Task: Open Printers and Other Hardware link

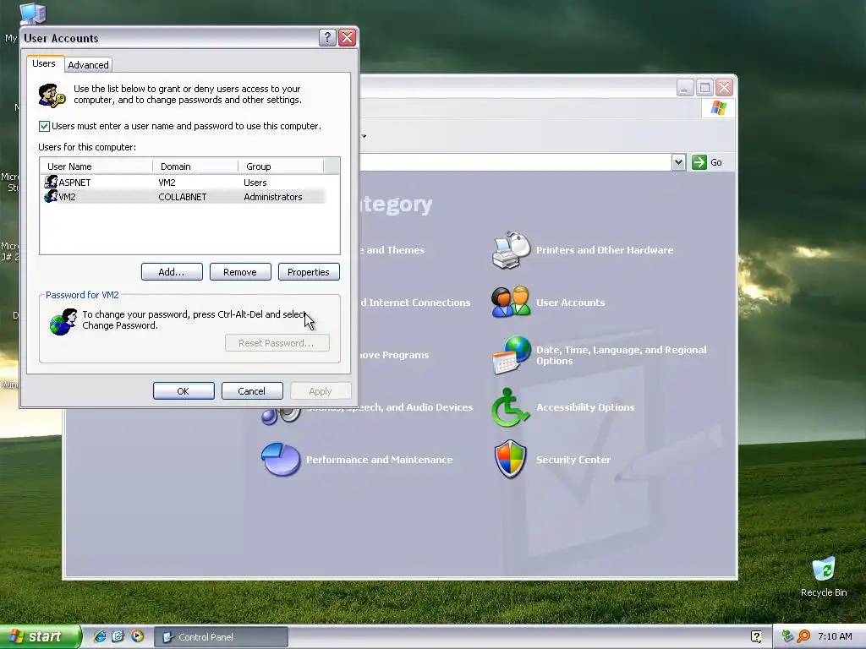Action: [604, 250]
